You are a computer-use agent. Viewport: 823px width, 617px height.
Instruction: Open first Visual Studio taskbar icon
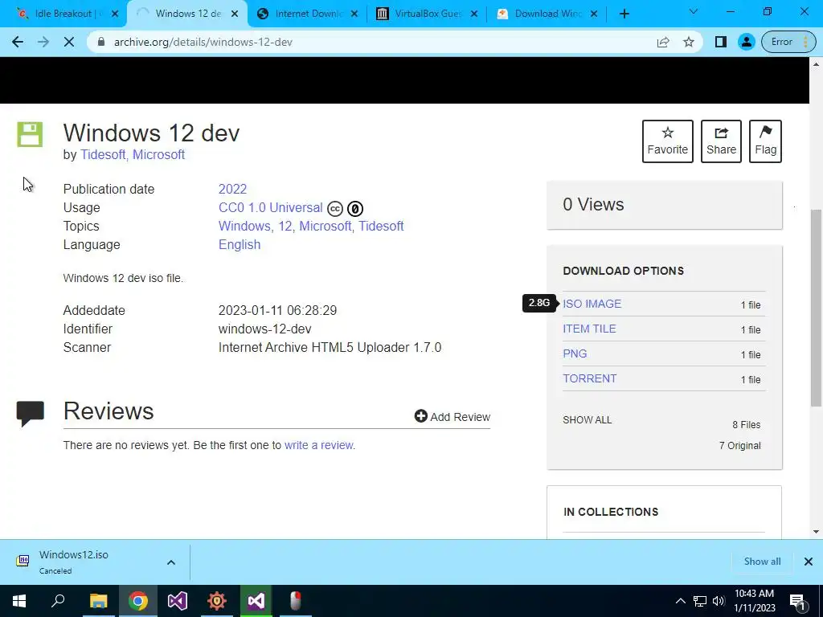tap(178, 601)
